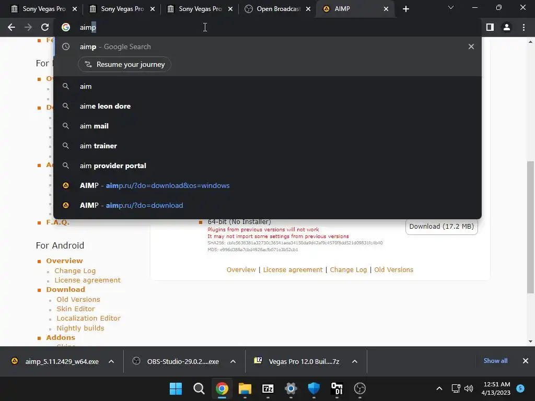Viewport: 535px width, 401px height.
Task: Open Skin Editor sidebar link
Action: point(76,309)
